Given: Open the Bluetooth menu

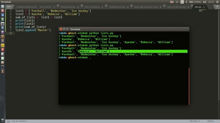Looking at the screenshot, I should 186,2.
